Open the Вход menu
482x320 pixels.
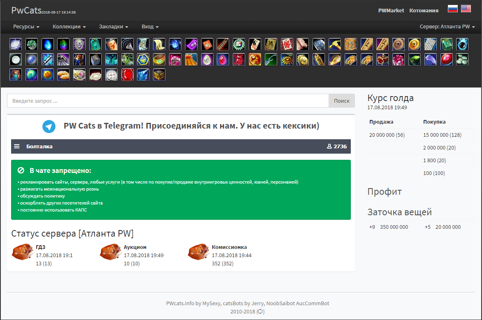(150, 27)
